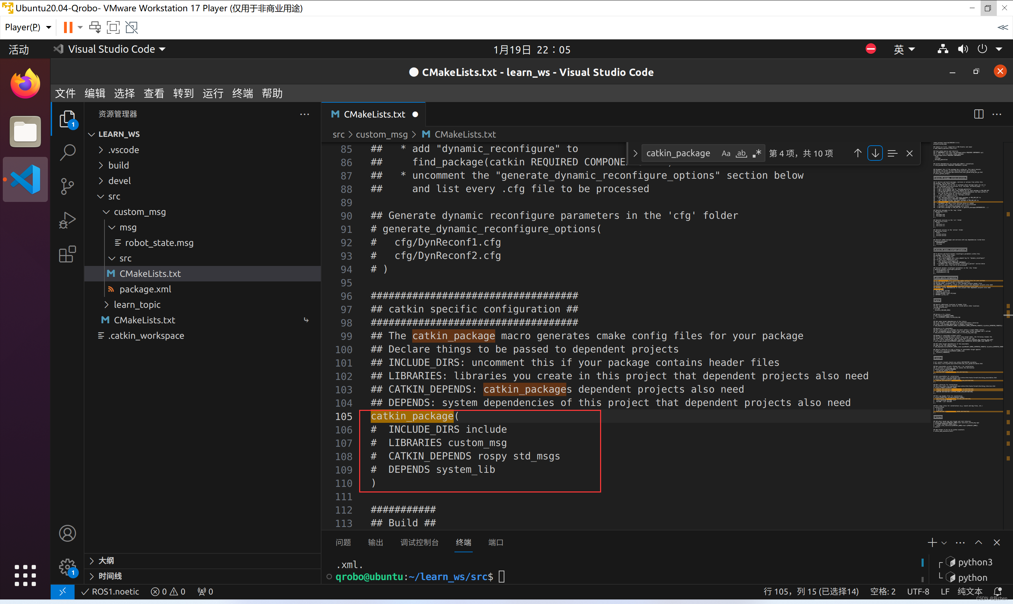This screenshot has width=1013, height=604.
Task: Pause the VMware virtual machine
Action: click(x=68, y=27)
